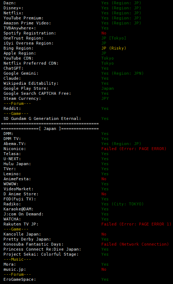173x284 pixels.
Task: Select the Radiko City TOKYO result
Action: pyautogui.click(x=122, y=204)
